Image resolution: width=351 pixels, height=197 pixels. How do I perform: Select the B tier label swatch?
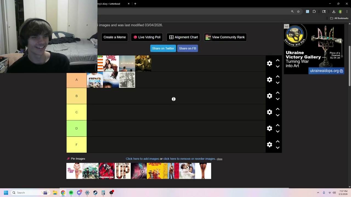point(77,96)
